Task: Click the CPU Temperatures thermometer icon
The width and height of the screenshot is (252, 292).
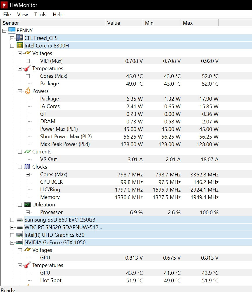Action: click(x=27, y=68)
